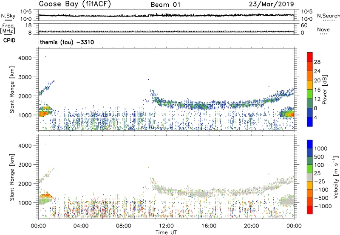Click the Velocity [m s-1] colorbar title
This screenshot has width=340, height=235.
tap(336, 177)
